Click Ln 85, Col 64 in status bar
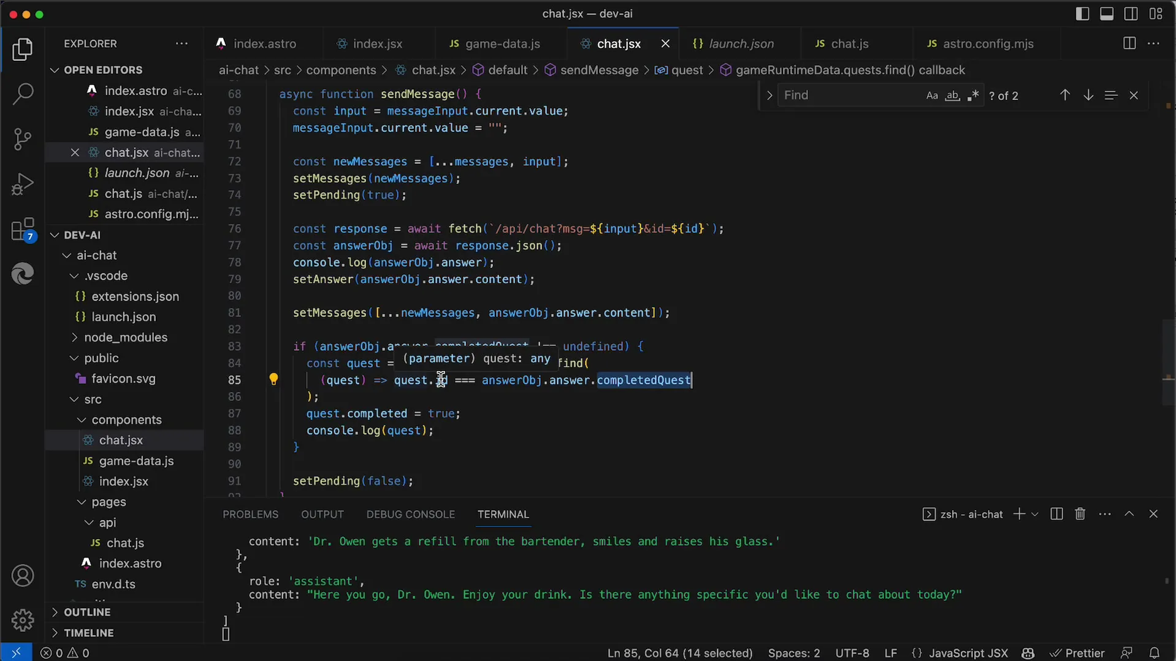Screen dimensions: 1176x661 point(679,653)
